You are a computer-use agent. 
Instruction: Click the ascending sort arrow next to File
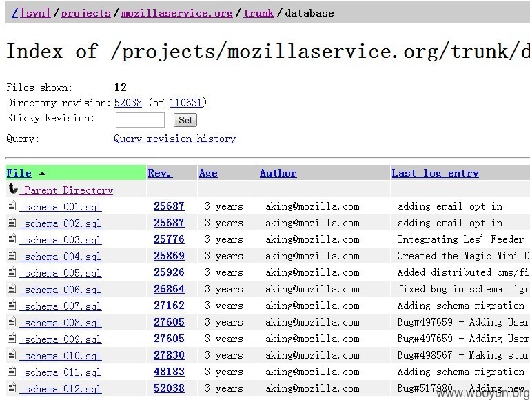(x=42, y=174)
